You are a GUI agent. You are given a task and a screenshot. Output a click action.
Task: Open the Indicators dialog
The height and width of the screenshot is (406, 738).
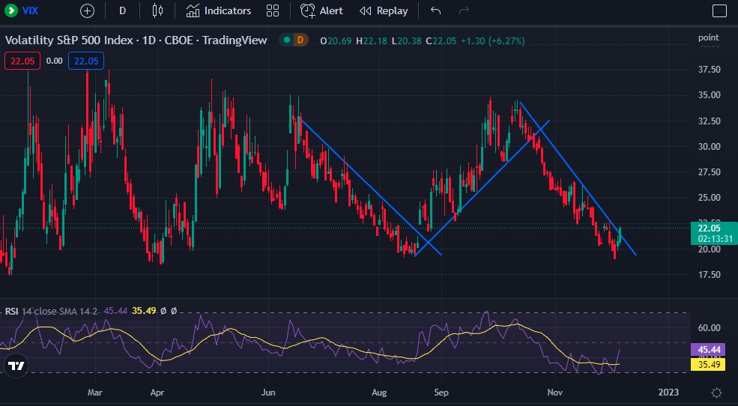pos(218,10)
